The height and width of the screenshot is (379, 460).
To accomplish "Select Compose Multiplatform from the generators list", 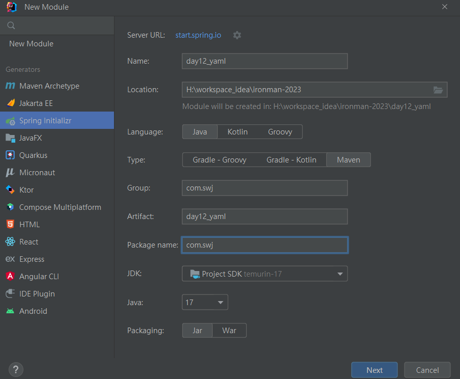I will (x=60, y=207).
